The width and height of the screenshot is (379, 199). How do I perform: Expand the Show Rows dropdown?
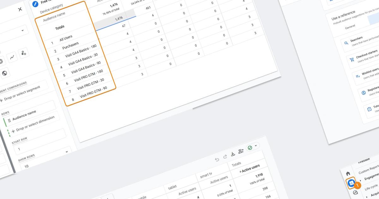click(x=66, y=152)
